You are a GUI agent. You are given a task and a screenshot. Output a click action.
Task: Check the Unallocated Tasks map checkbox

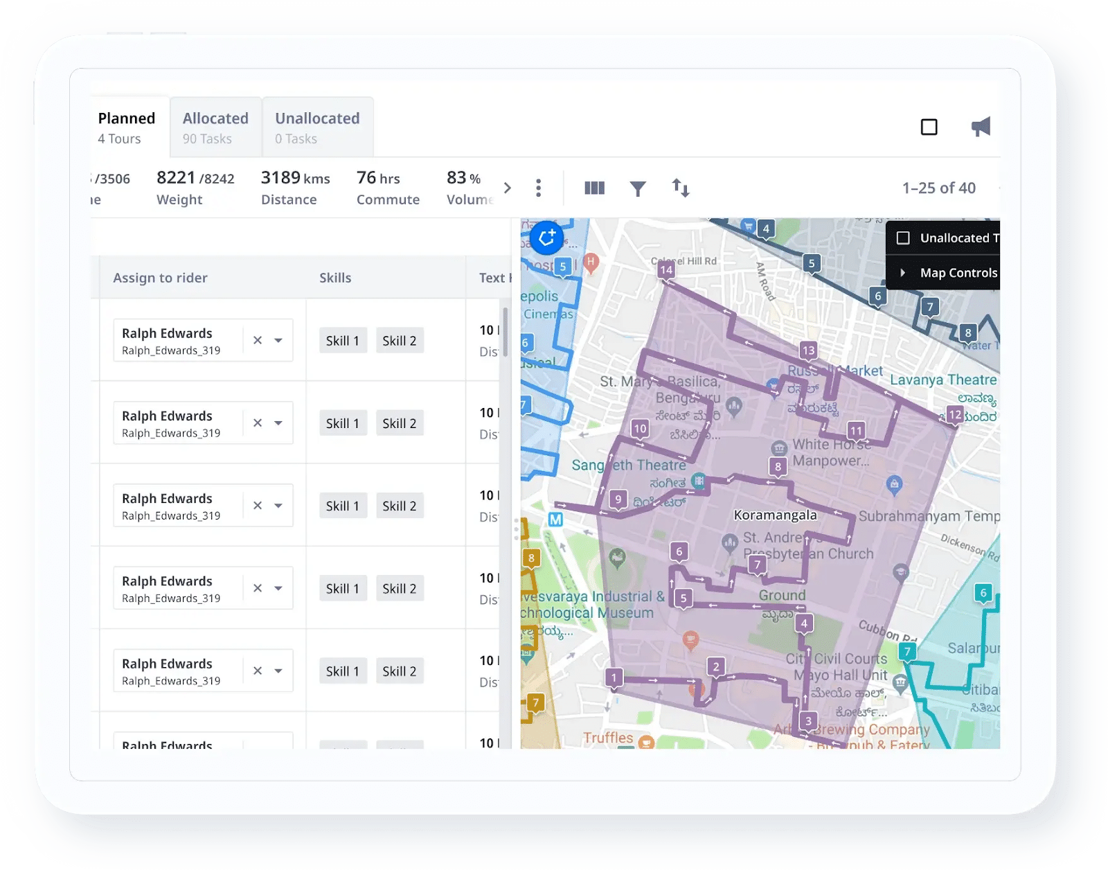tap(903, 238)
